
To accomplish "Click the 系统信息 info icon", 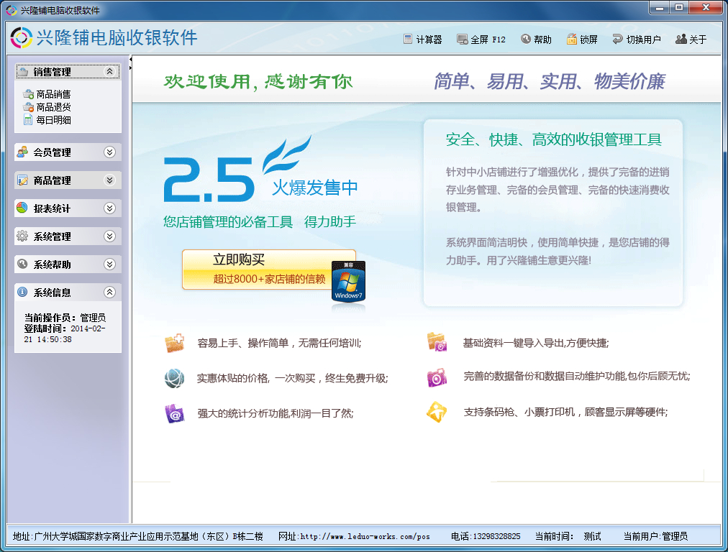I will (x=22, y=292).
